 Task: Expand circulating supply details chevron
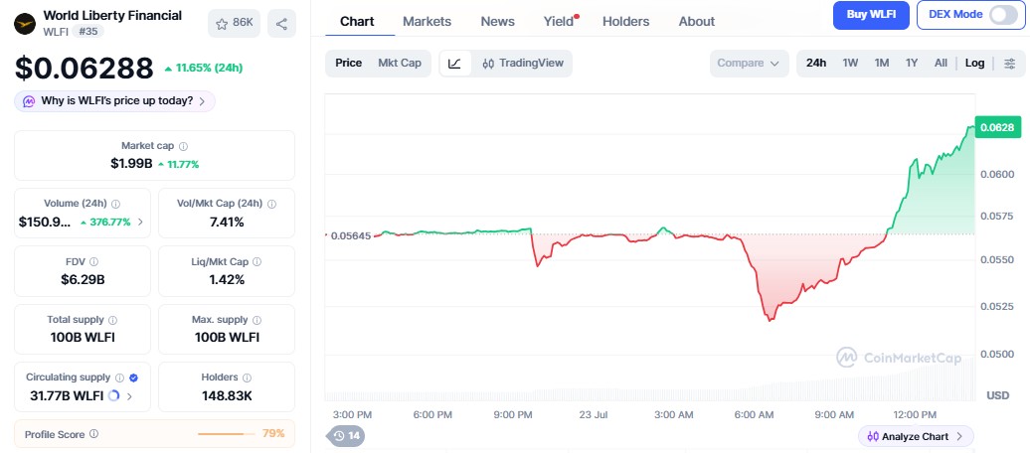(129, 396)
